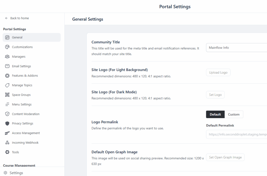Viewport: 267px width, 176px height.
Task: Open Menu Settings page
Action: click(22, 104)
